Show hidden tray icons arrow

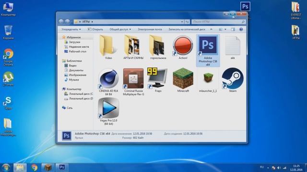(x=268, y=168)
